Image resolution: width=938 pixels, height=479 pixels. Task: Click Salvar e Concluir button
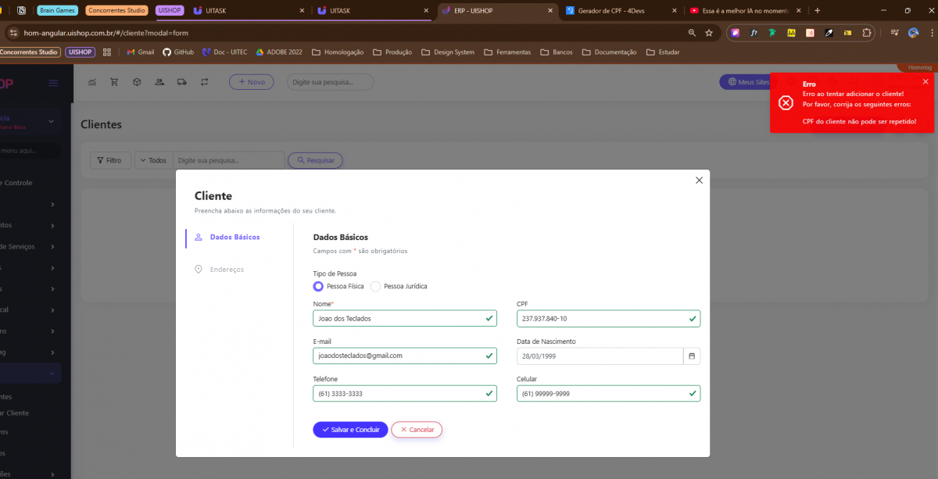pyautogui.click(x=350, y=430)
